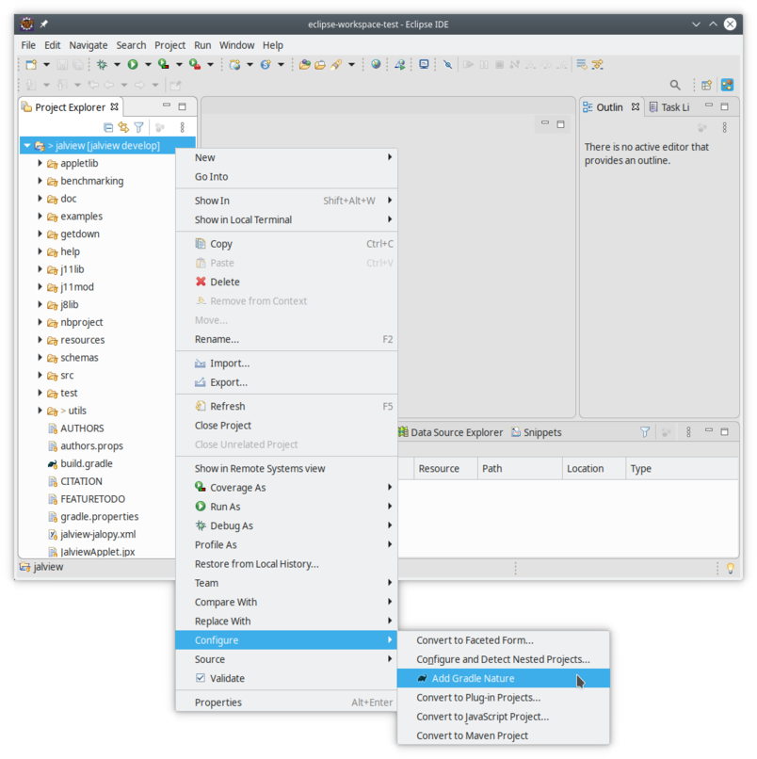Expand the benchmarking folder
The width and height of the screenshot is (757, 759).
40,181
